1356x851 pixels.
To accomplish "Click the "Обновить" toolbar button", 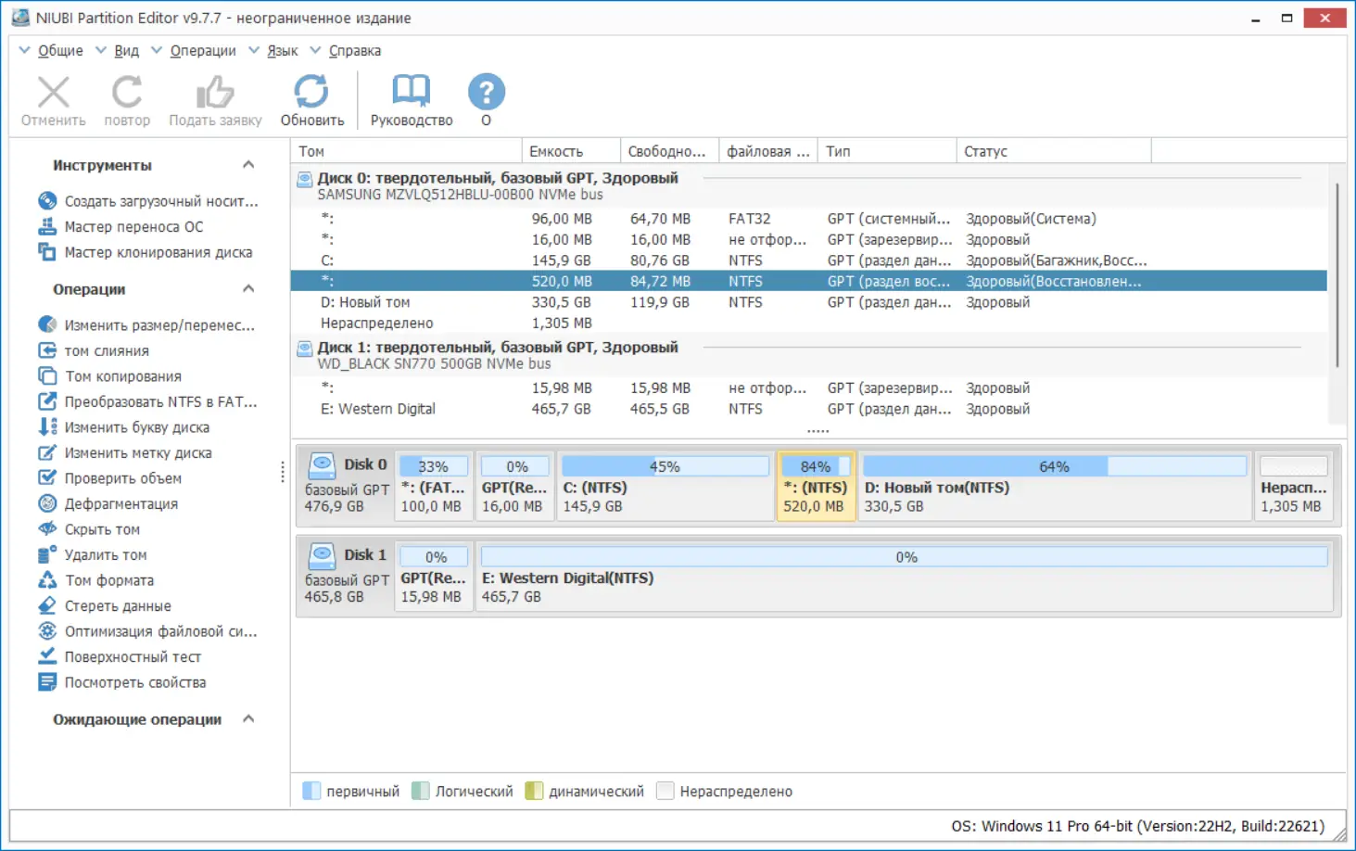I will (311, 99).
